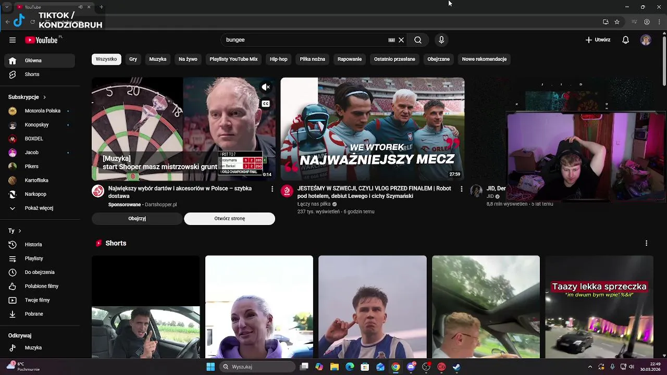
Task: Open Shorts from the sidebar
Action: pos(40,74)
